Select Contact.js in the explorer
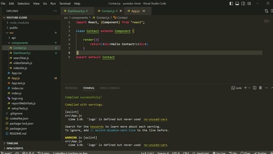Viewport: 273px width, 154px height. pos(31,48)
